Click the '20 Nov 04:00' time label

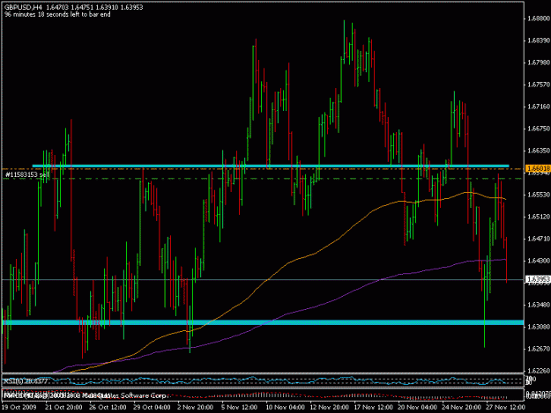417,408
